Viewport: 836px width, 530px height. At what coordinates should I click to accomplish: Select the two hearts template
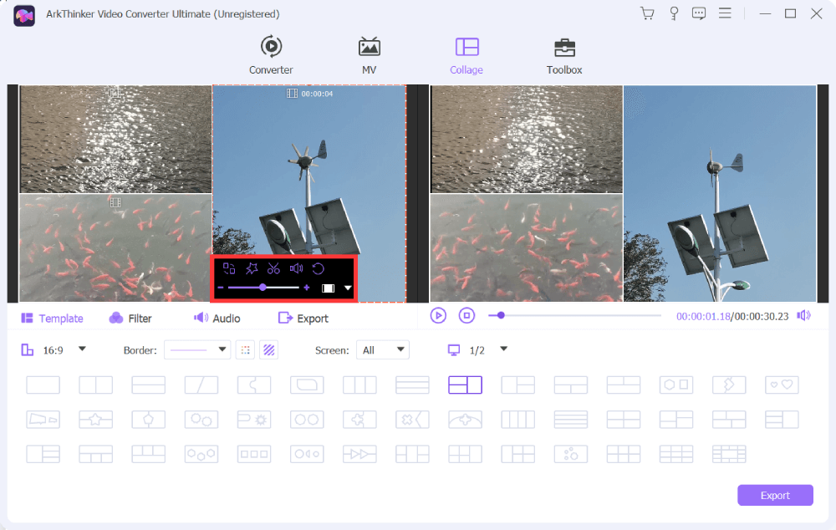tap(782, 385)
